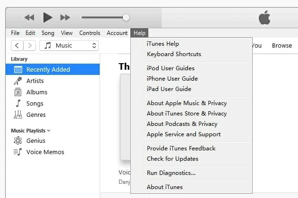Open the Song menu
The height and width of the screenshot is (198, 298).
click(x=48, y=33)
